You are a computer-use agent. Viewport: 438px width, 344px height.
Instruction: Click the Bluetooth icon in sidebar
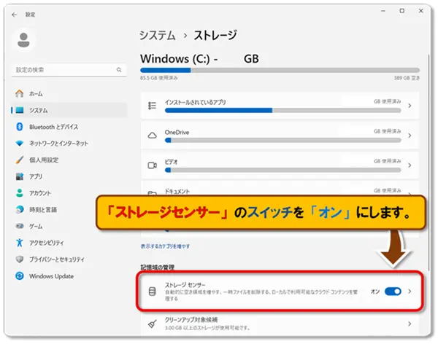pyautogui.click(x=19, y=127)
